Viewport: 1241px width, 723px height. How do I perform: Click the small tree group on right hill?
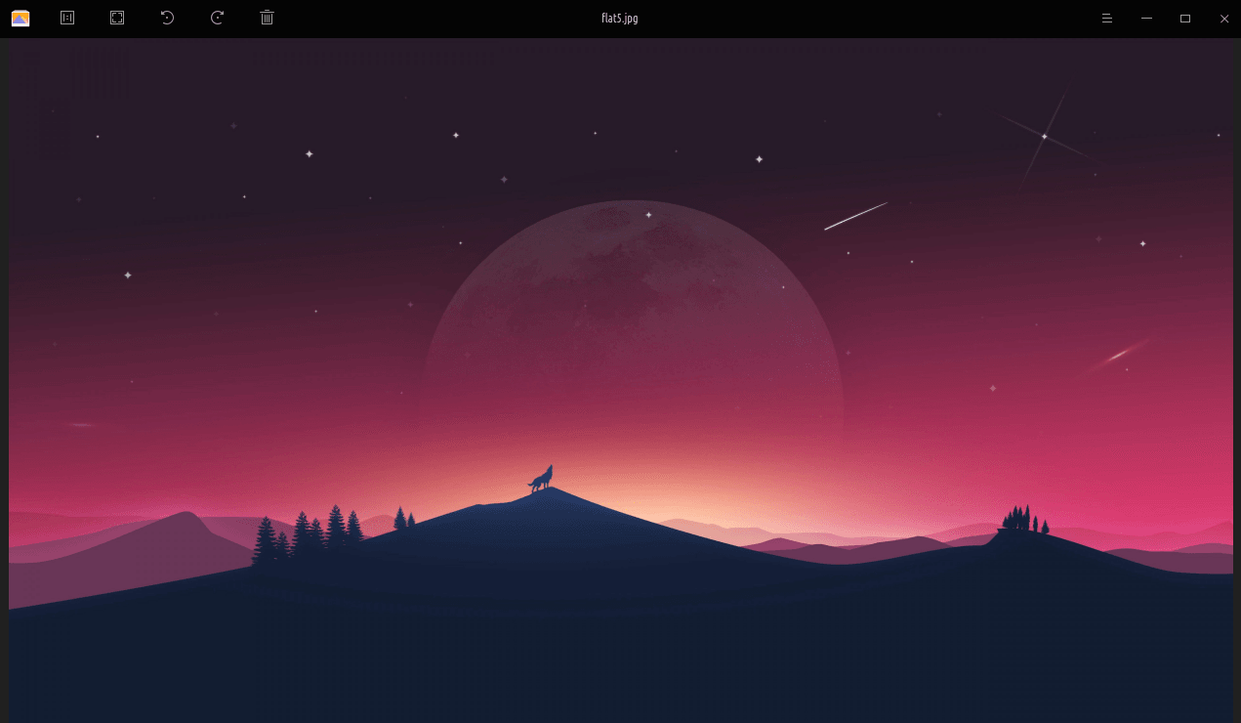[x=1022, y=520]
